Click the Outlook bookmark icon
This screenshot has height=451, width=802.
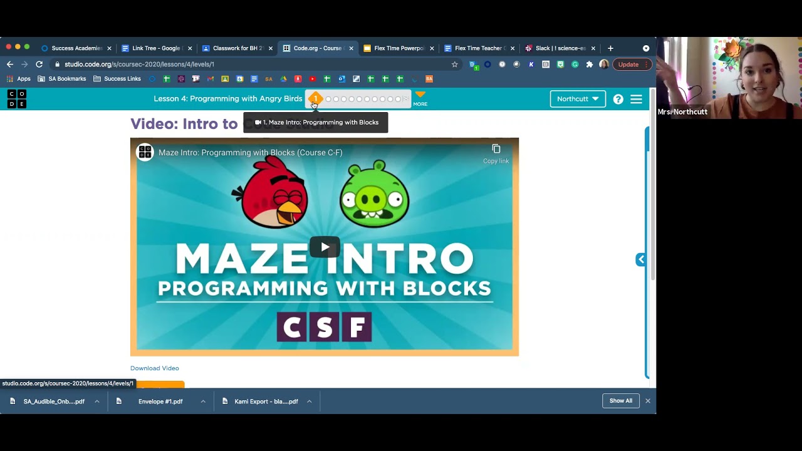pyautogui.click(x=341, y=79)
